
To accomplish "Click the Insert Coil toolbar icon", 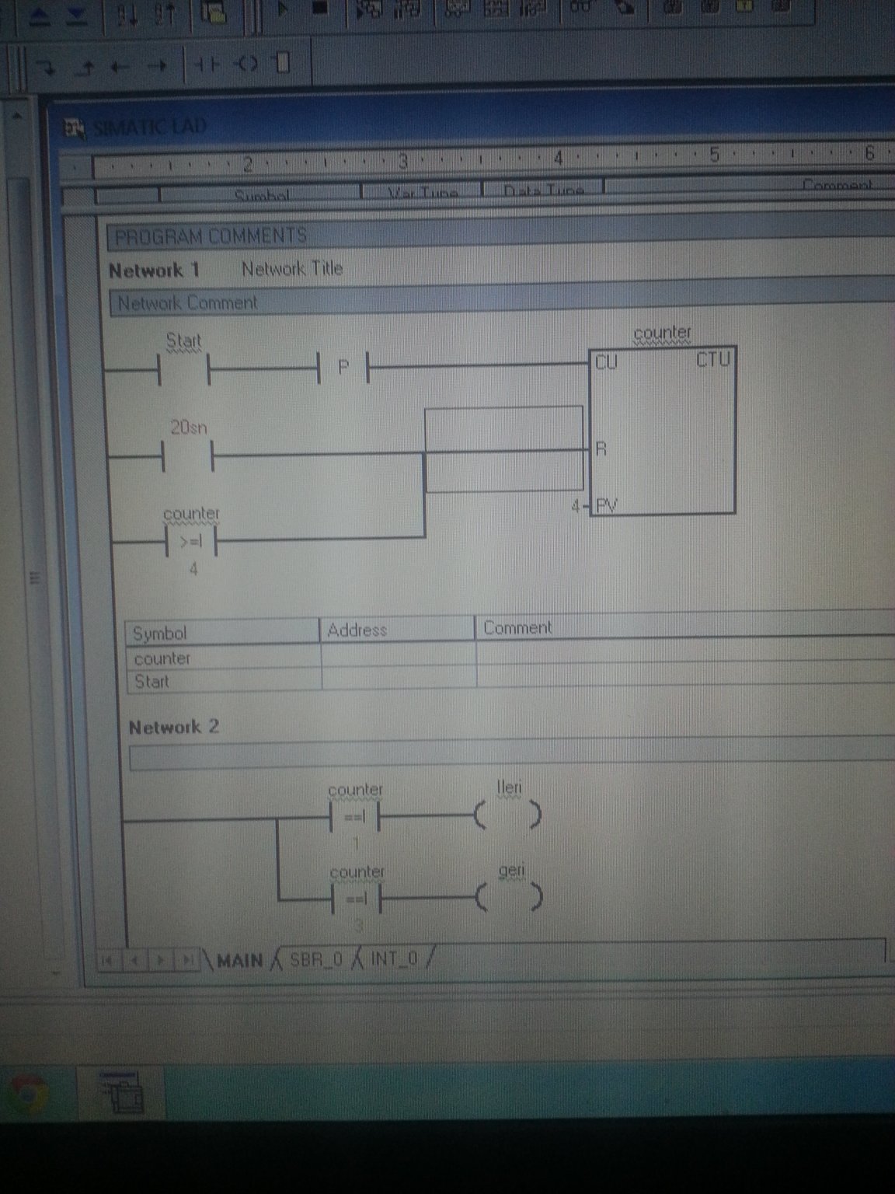I will (x=246, y=64).
